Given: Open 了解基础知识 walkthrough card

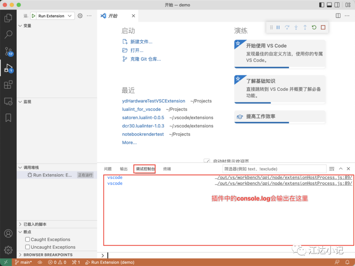Looking at the screenshot, I should click(x=280, y=89).
